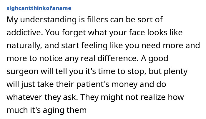
Task: Open the sighcantthinkofaname user profile link
Action: pyautogui.click(x=39, y=8)
